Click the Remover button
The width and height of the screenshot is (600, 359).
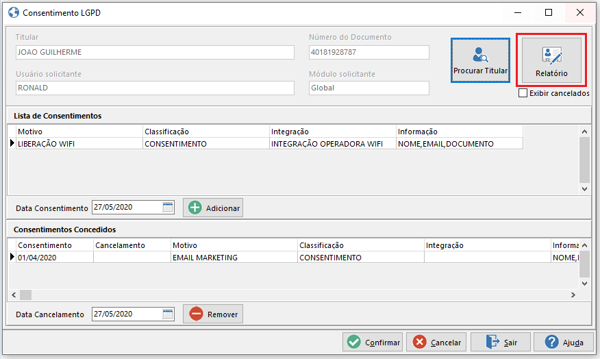click(x=213, y=314)
